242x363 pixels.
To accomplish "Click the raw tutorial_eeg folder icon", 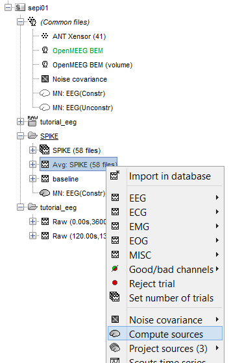I will tap(32, 121).
